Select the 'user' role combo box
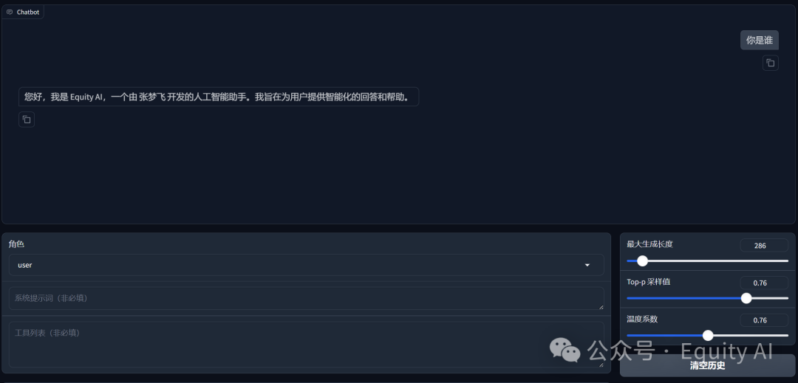798x383 pixels. pyautogui.click(x=307, y=265)
